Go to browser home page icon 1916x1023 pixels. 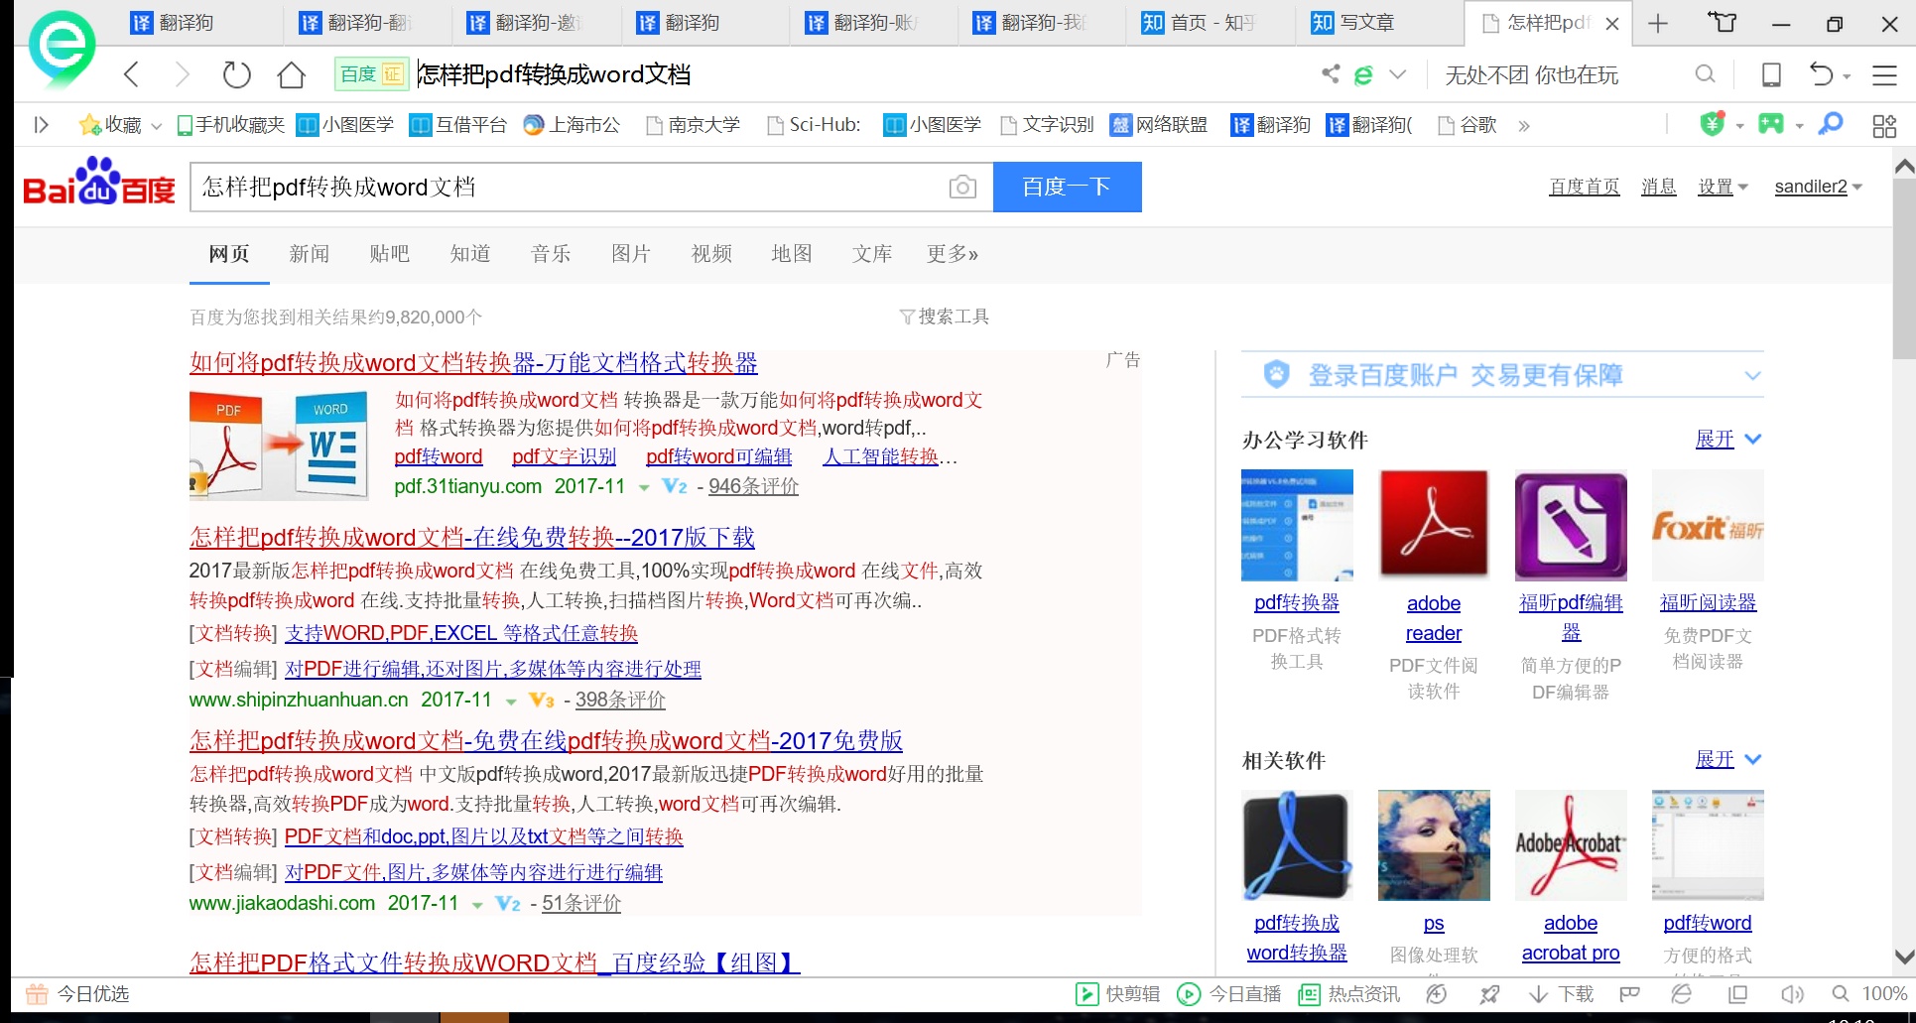coord(291,74)
